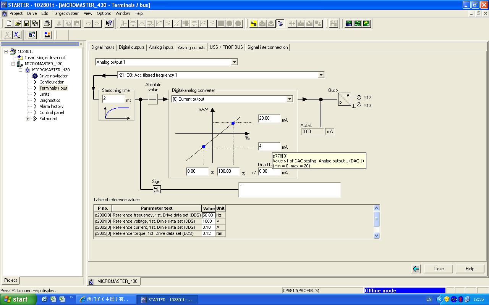
Task: Collapse the nested MICROMASTER_430 drive node
Action: tap(21, 70)
